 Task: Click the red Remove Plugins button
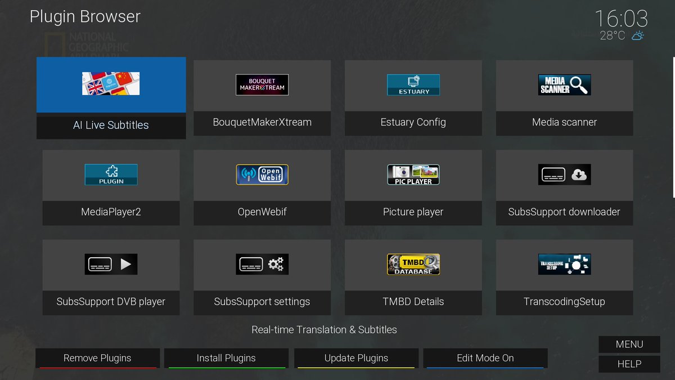97,358
